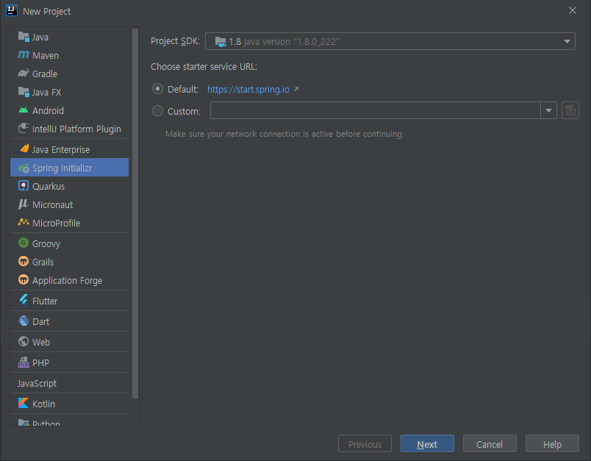This screenshot has height=461, width=591.
Task: Open the https://start.spring.io link
Action: 248,90
